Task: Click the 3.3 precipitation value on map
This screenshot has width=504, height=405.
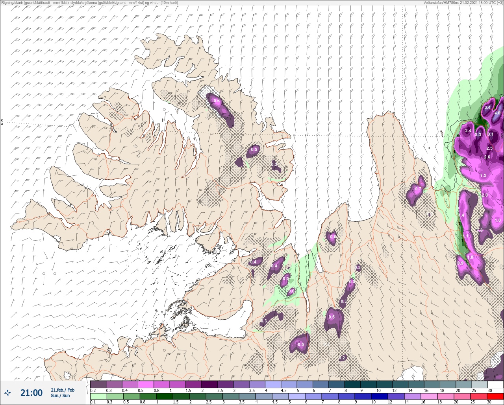Action: (478, 134)
